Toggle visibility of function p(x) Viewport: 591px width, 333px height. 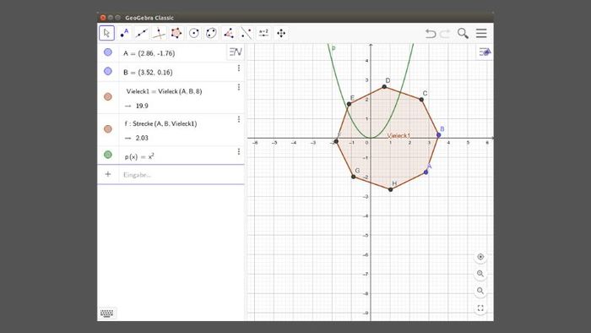point(108,155)
